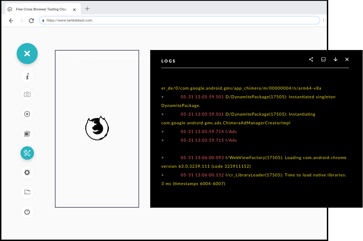Navigate back with the browser back arrow
Viewport: 363px width, 241px height.
point(11,21)
